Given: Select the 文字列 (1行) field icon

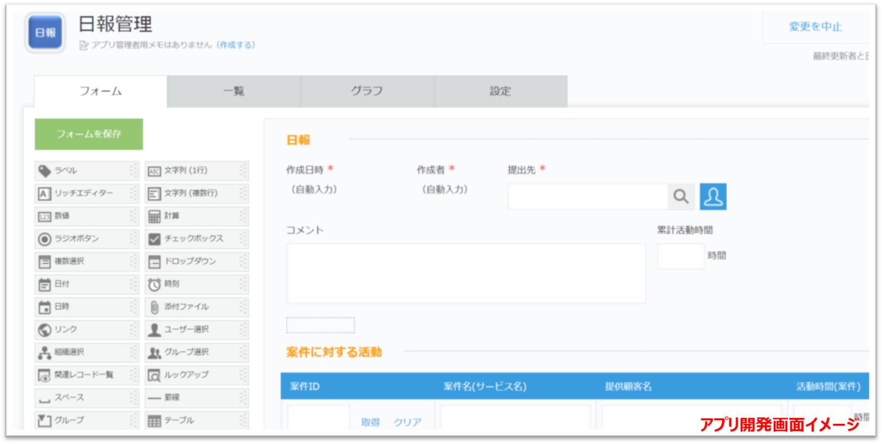Looking at the screenshot, I should point(155,171).
